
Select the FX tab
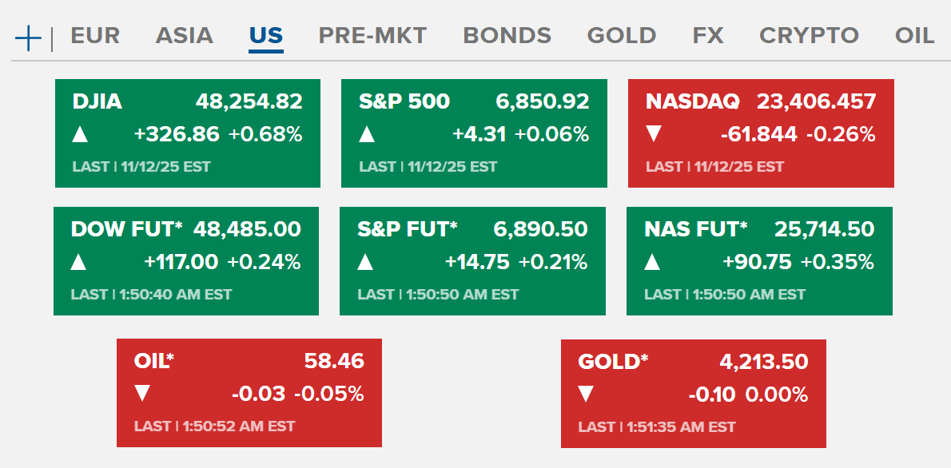point(707,36)
